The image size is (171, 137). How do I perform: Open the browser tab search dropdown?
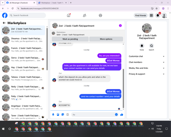click(2, 3)
